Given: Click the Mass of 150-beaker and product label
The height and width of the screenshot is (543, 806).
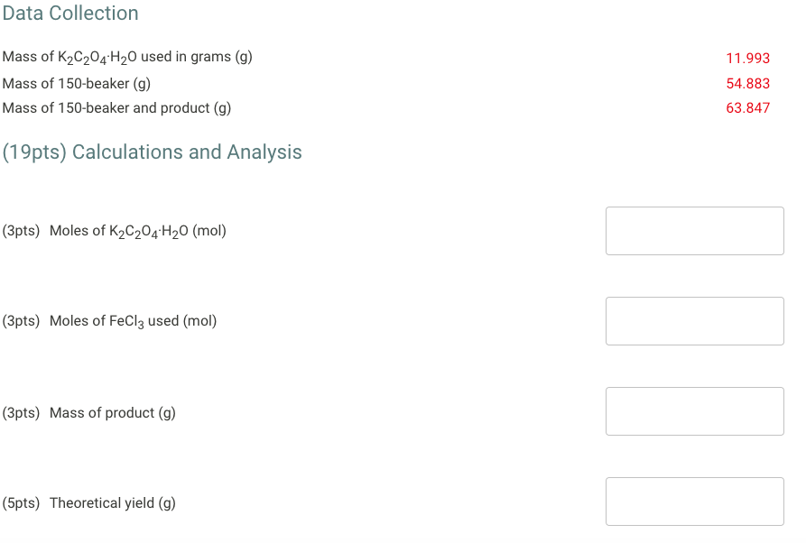Looking at the screenshot, I should point(116,107).
